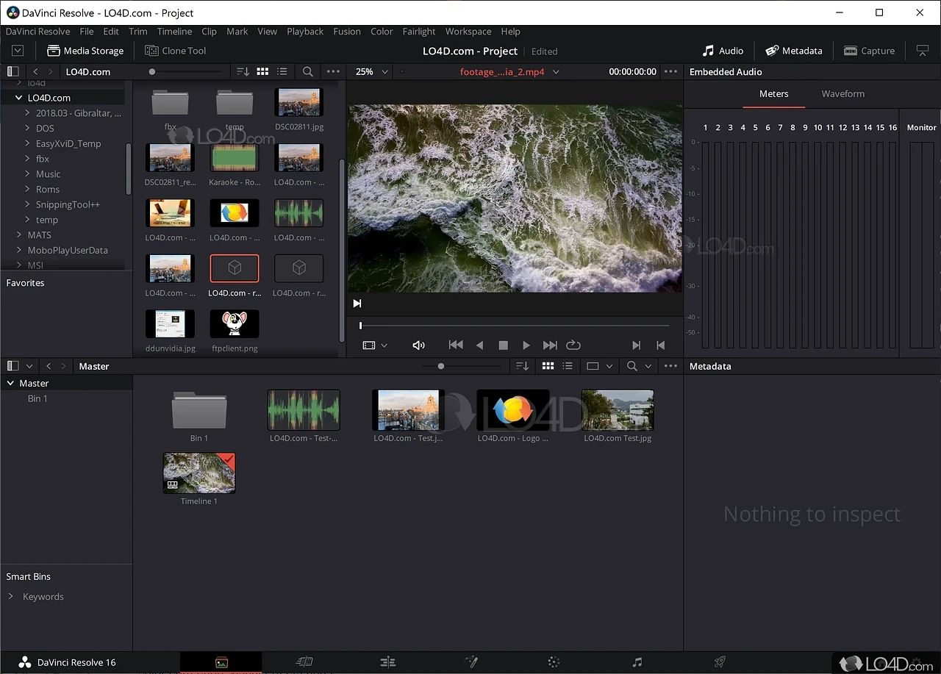Switch to the Fairlight page music-note icon
The width and height of the screenshot is (941, 674).
coord(637,662)
